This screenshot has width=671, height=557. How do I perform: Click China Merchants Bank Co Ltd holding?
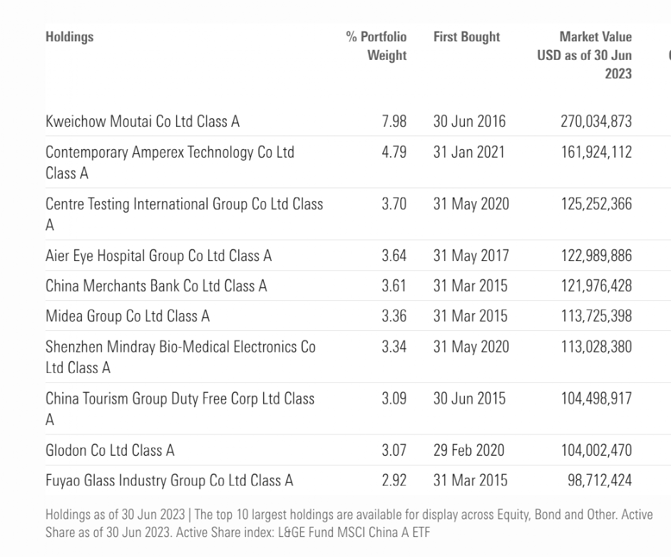[156, 286]
